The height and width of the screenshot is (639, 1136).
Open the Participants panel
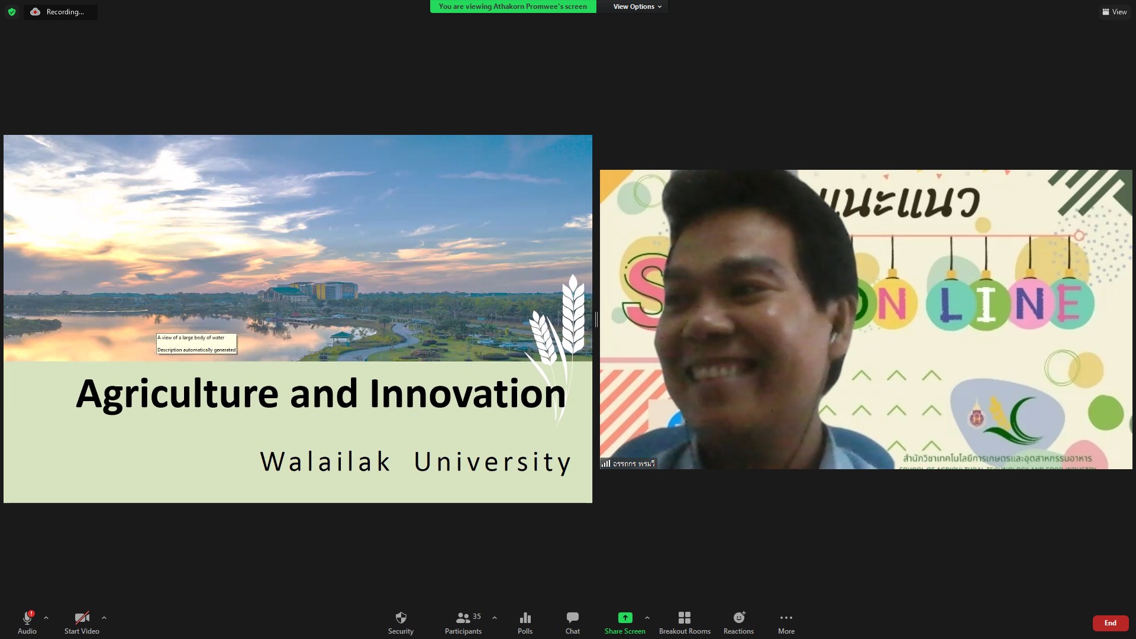pos(463,622)
